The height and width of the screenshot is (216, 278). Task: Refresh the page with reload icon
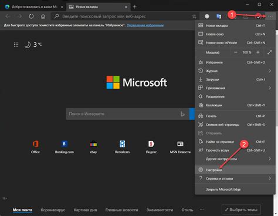31,16
